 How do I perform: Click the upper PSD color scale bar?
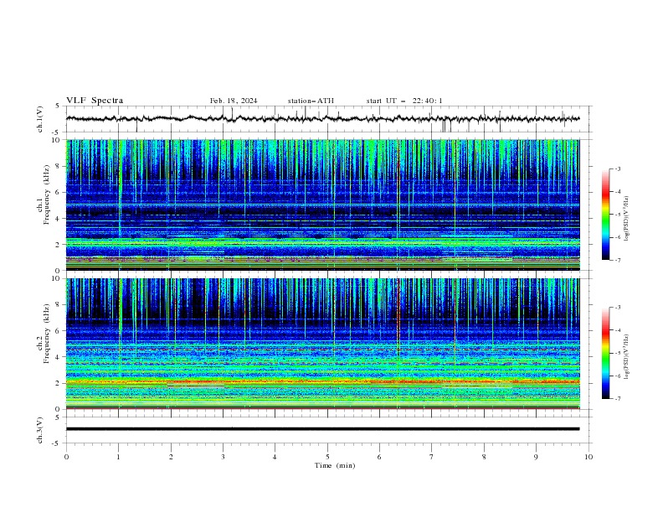point(606,215)
